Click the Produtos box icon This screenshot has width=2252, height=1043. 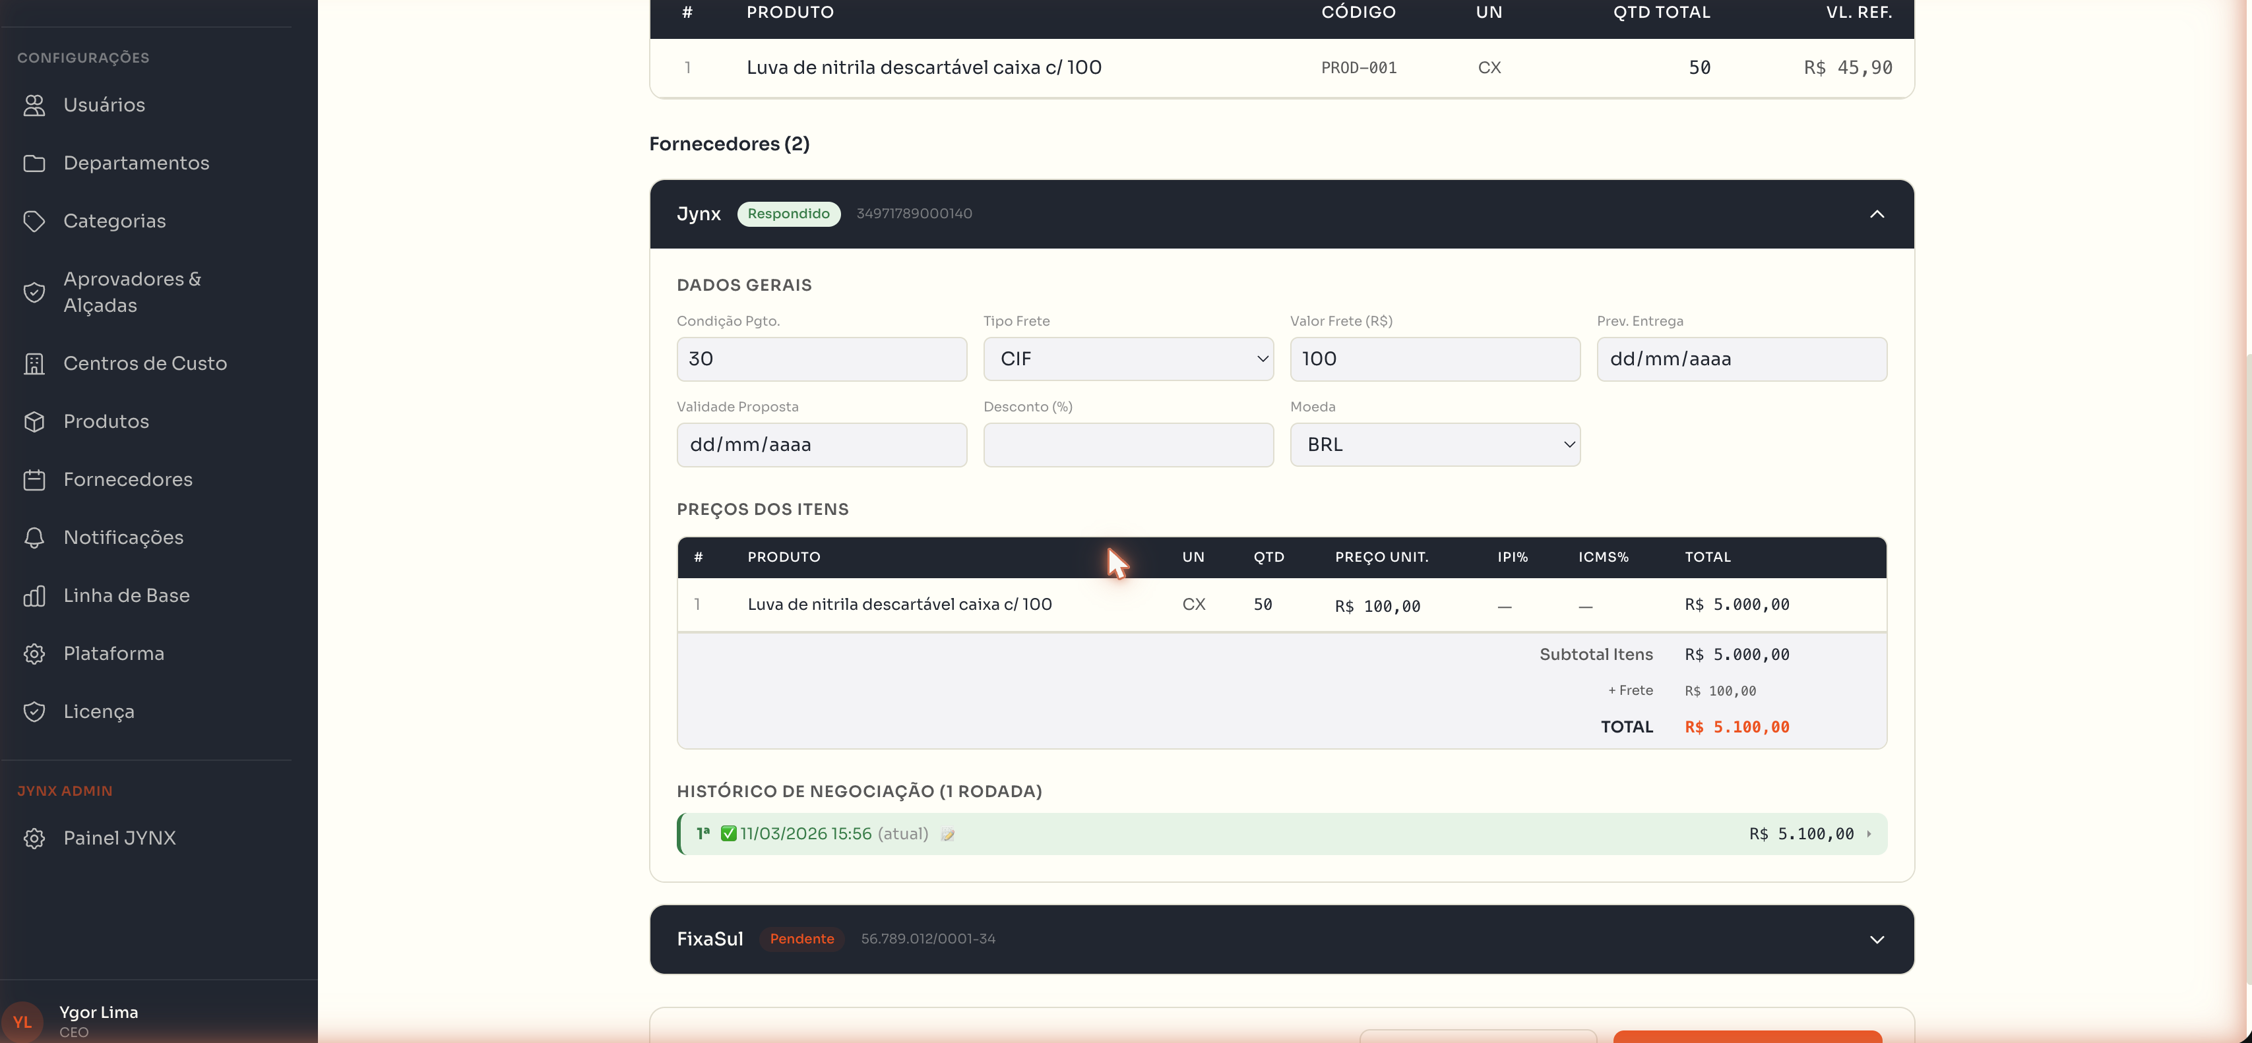34,422
